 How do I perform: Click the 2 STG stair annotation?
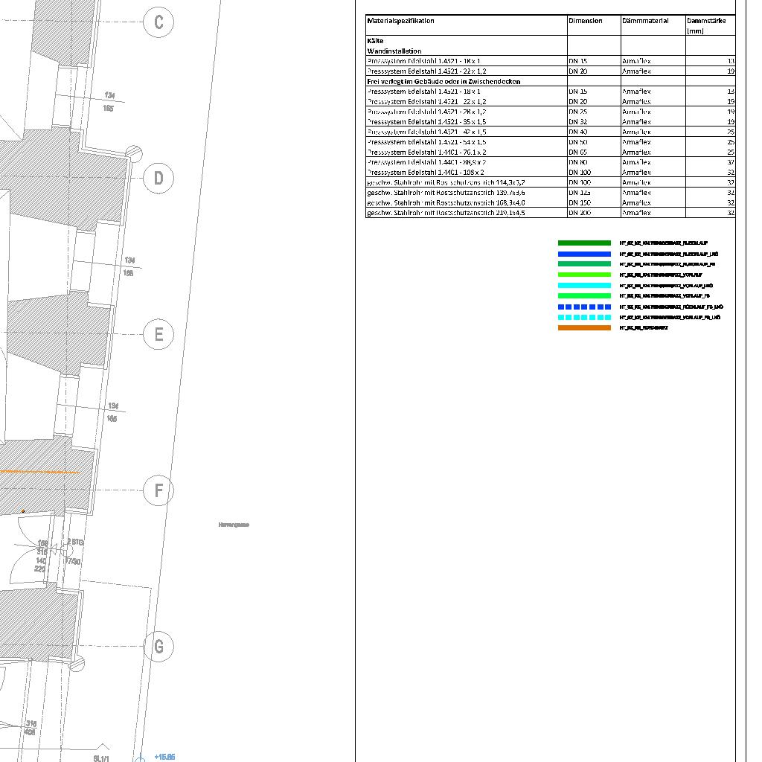75,542
